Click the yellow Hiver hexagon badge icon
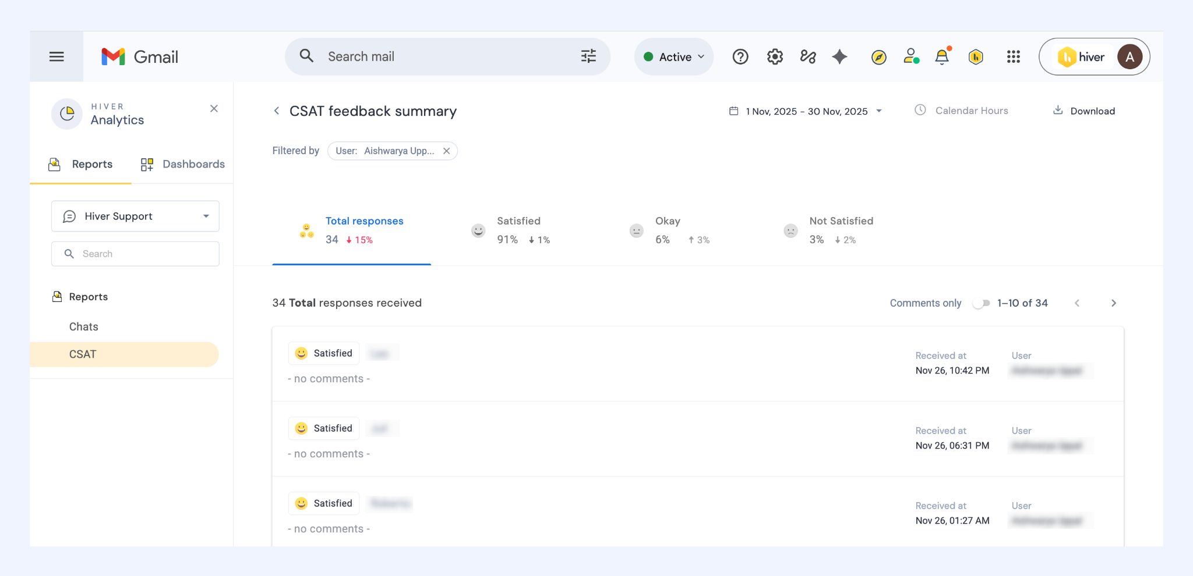This screenshot has height=576, width=1193. 976,56
